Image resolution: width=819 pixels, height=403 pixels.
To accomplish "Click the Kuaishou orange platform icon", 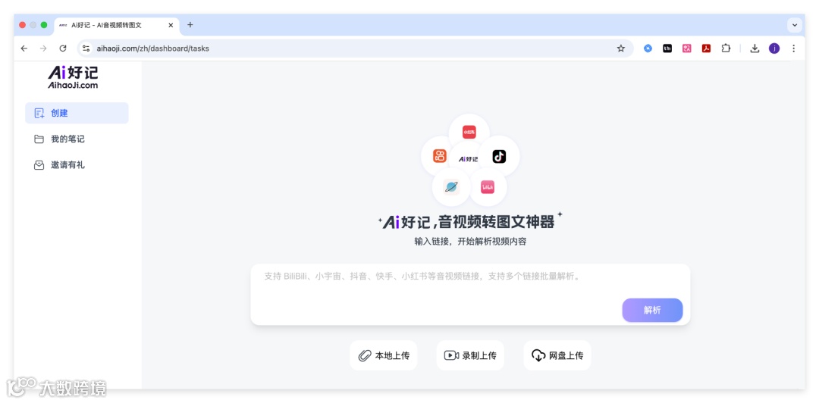I will [440, 155].
